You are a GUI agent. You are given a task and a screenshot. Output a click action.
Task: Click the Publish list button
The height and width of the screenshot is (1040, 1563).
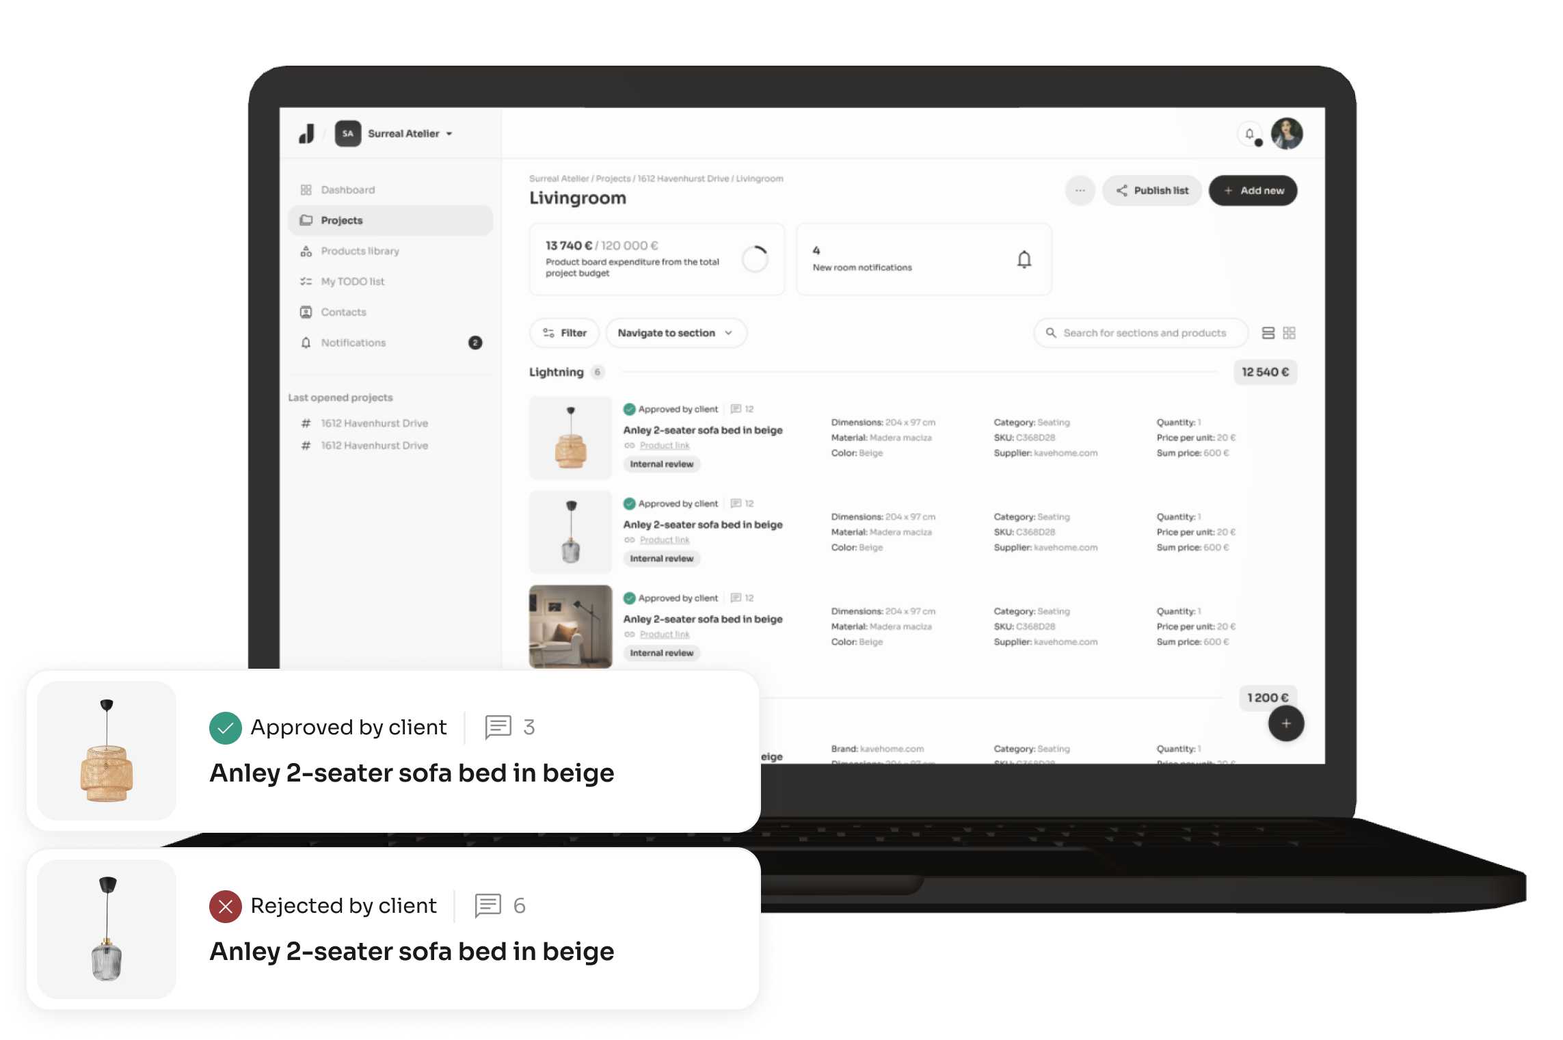pos(1152,190)
